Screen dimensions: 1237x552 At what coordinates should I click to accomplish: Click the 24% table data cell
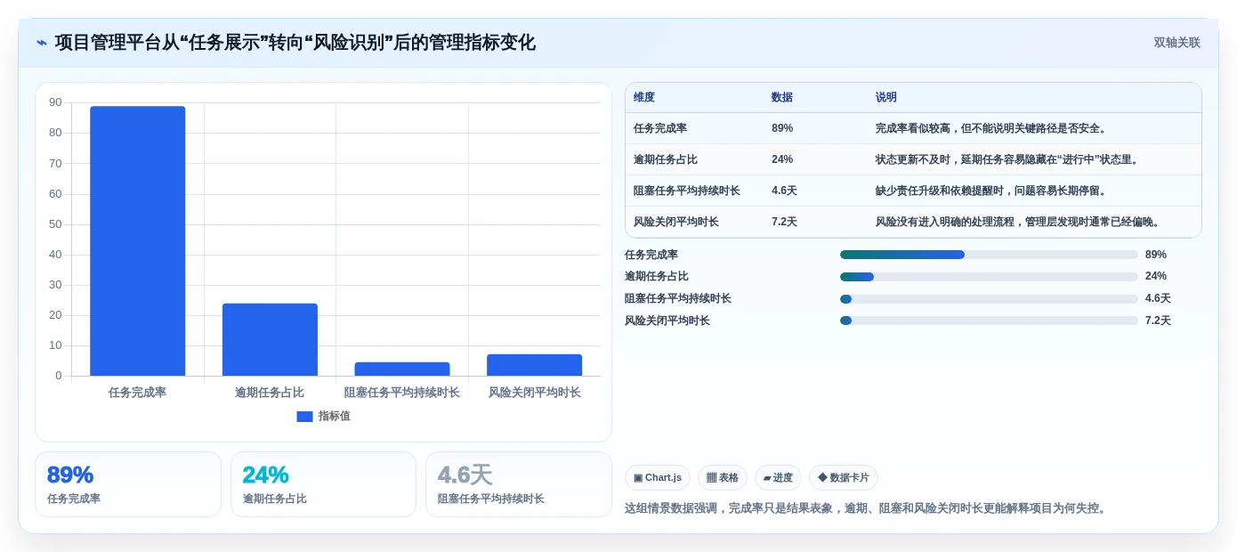[782, 159]
